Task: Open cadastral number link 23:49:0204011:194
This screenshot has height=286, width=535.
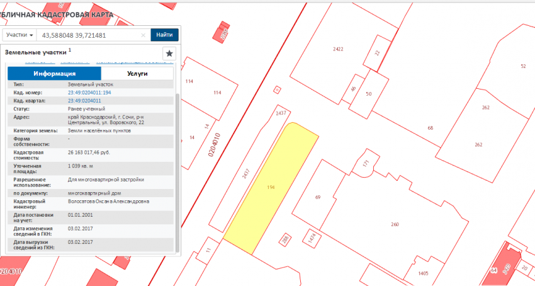Action: (89, 93)
